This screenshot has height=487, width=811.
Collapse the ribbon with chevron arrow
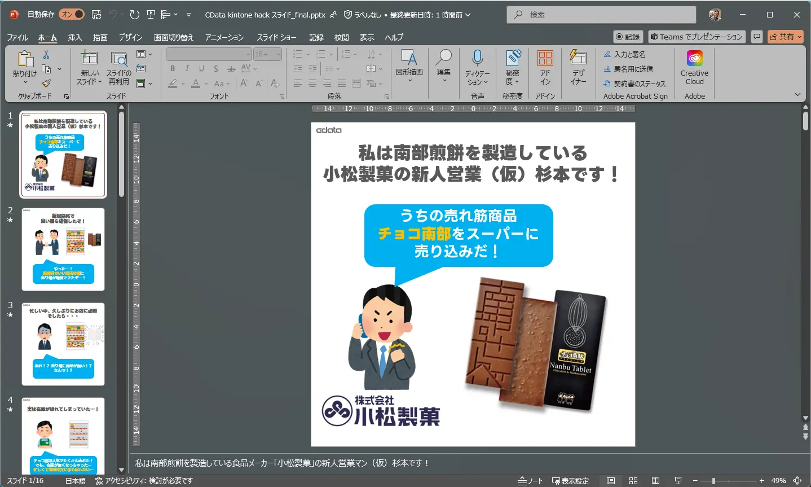(797, 95)
